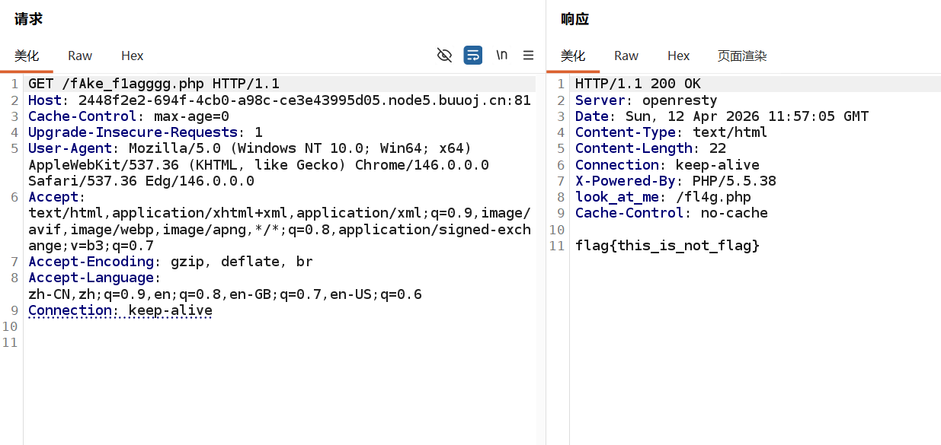941x445 pixels.
Task: Click the flag{this_is_not_flag} response body
Action: [x=667, y=246]
